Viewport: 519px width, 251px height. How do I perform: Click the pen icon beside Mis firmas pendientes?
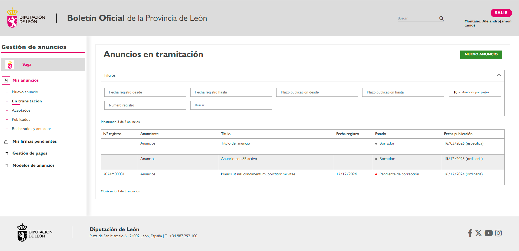[x=6, y=141]
